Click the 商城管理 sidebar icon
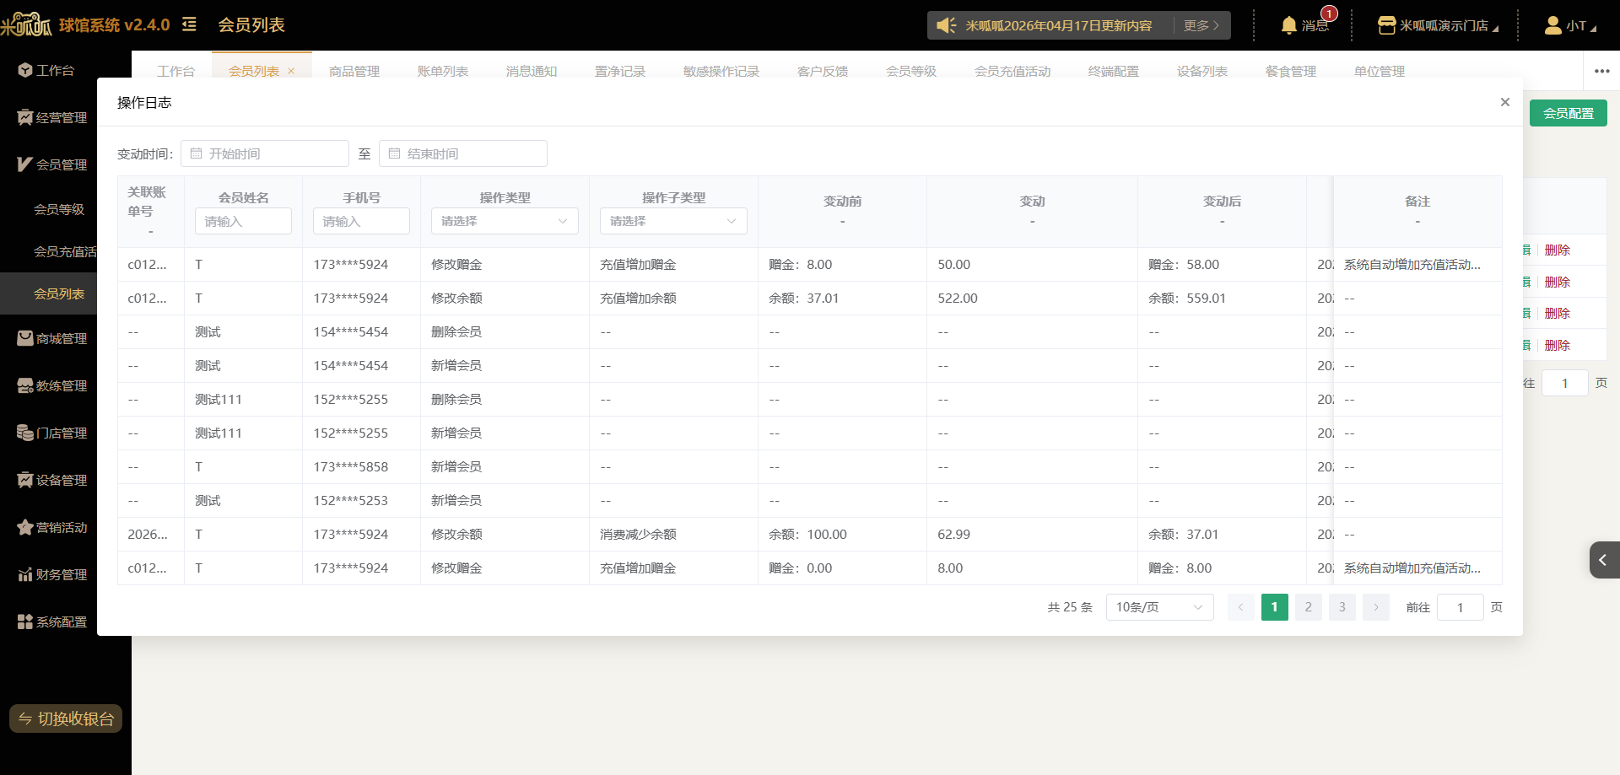This screenshot has height=775, width=1620. pos(24,338)
